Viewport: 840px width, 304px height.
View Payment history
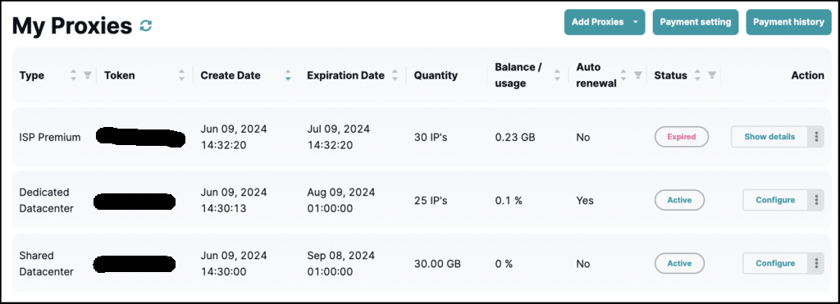click(788, 22)
